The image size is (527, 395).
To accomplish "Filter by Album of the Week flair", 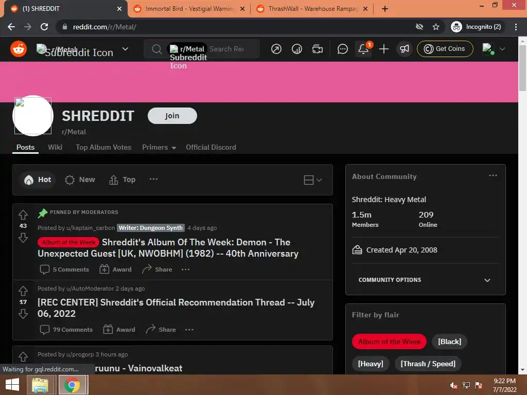I will tap(389, 342).
